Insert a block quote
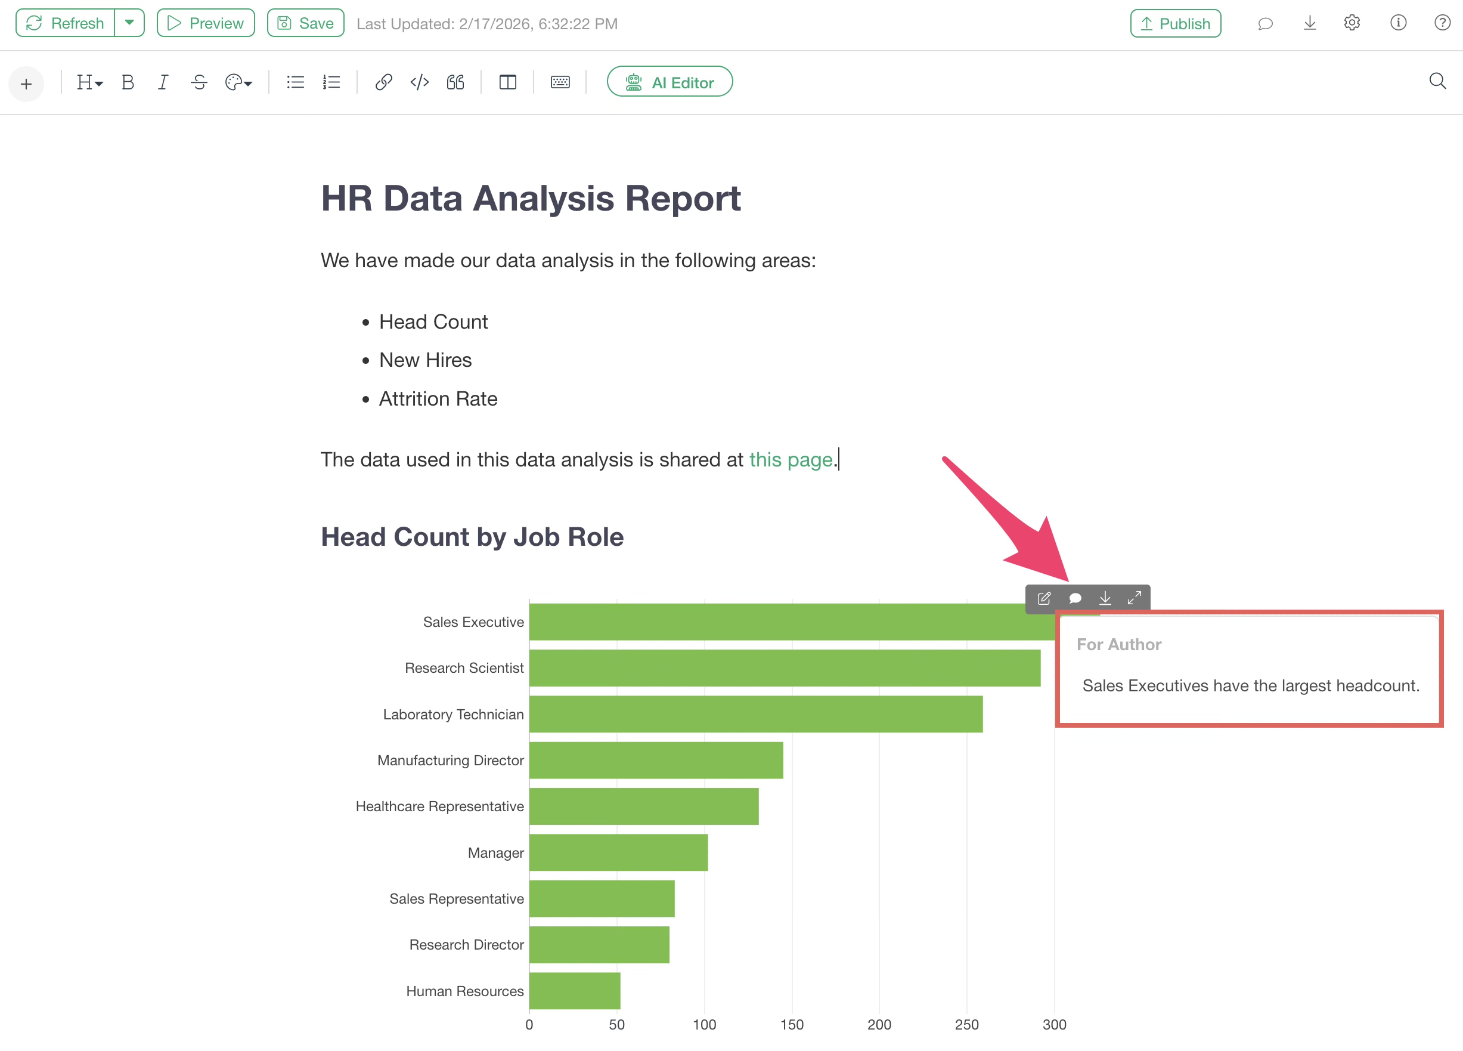The height and width of the screenshot is (1051, 1463). coord(455,82)
